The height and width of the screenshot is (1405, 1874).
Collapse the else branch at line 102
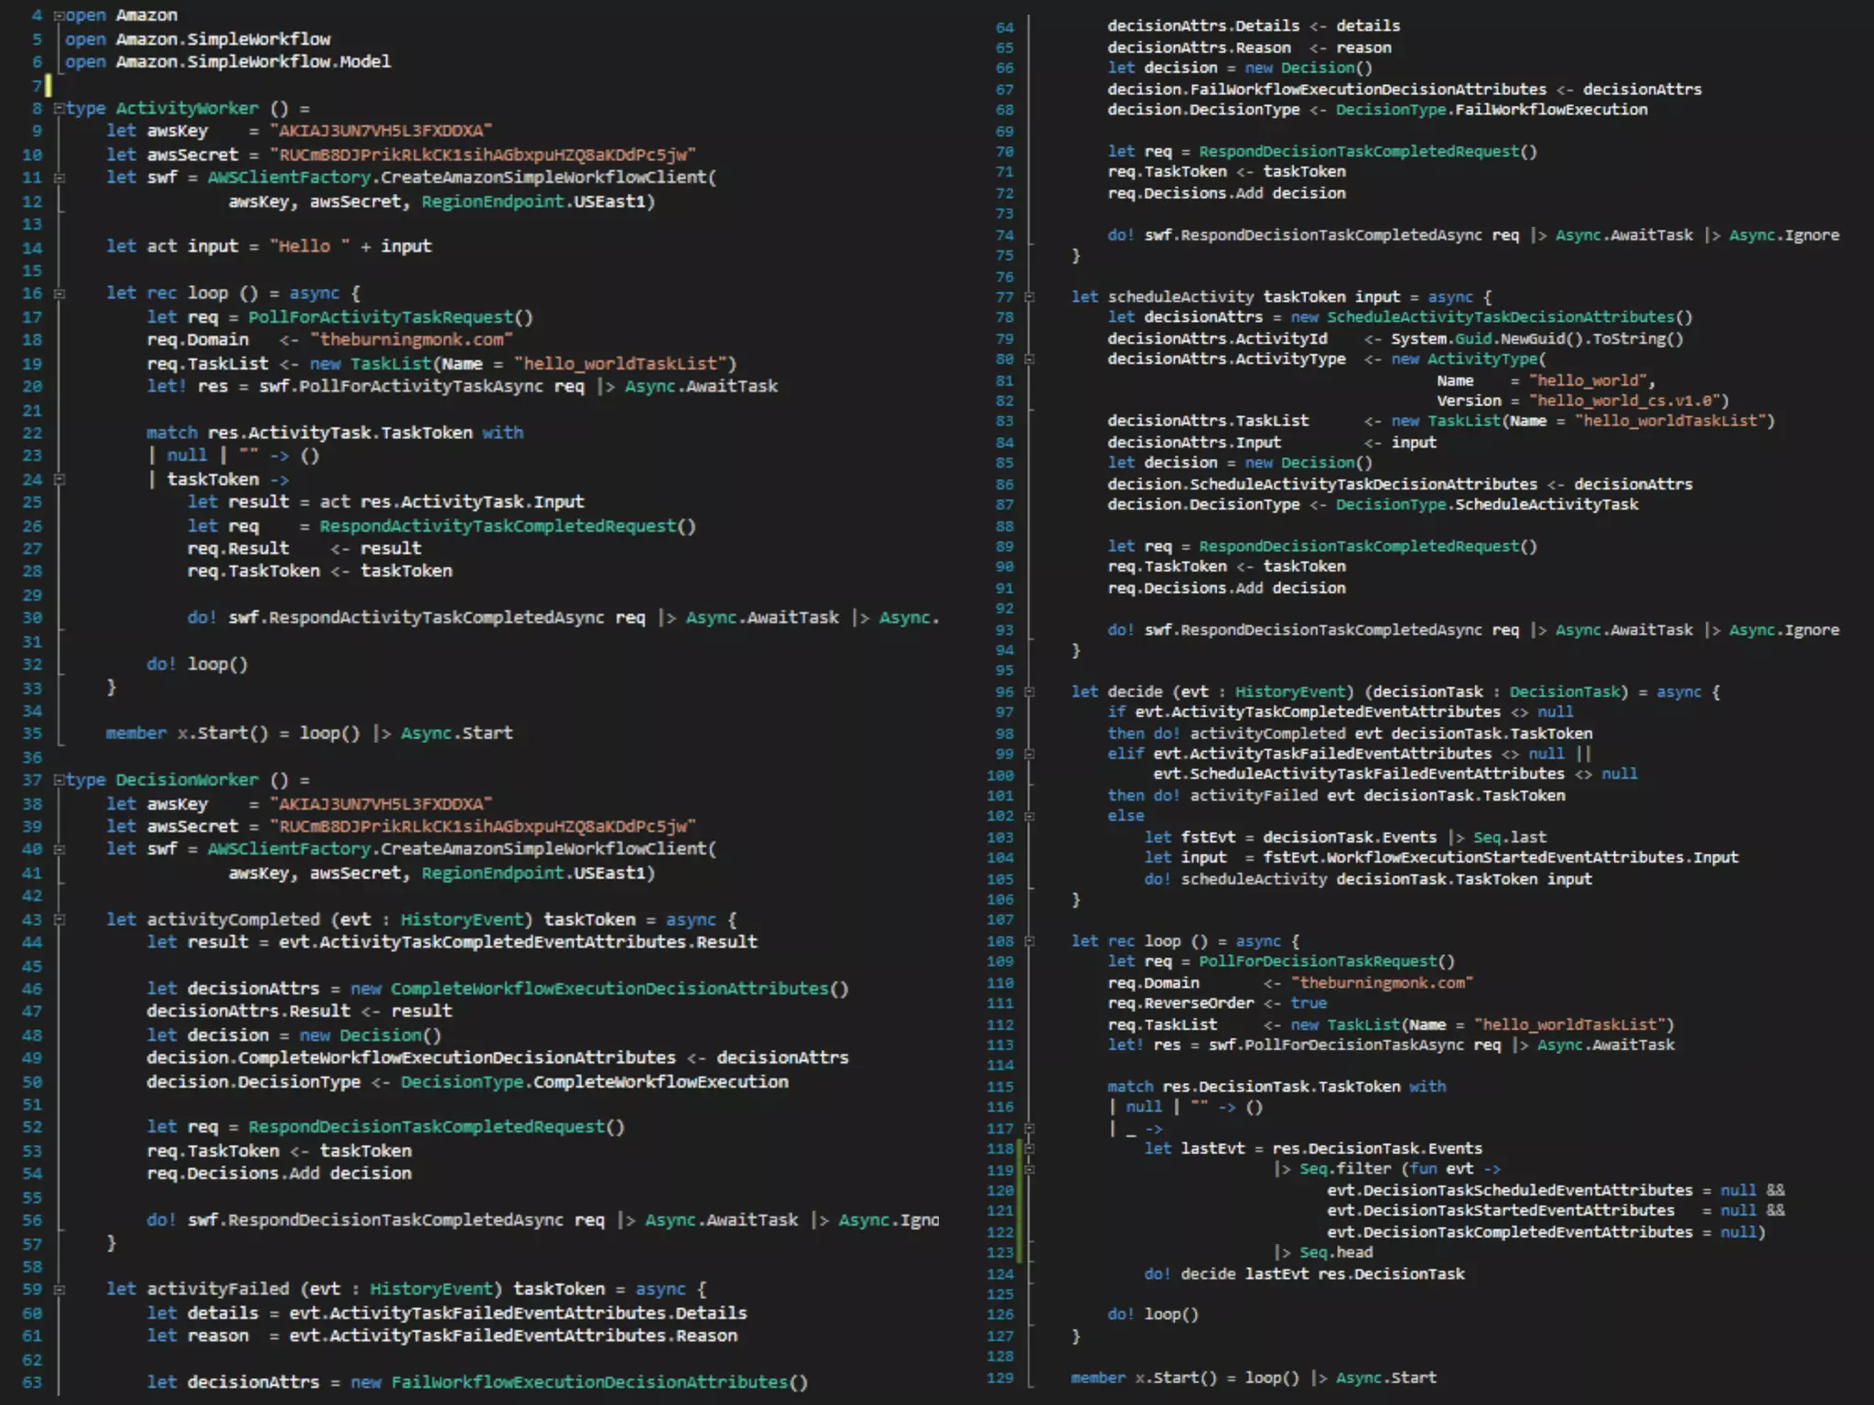(1029, 816)
